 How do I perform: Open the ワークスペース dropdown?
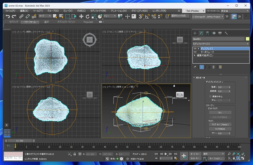pos(235,11)
